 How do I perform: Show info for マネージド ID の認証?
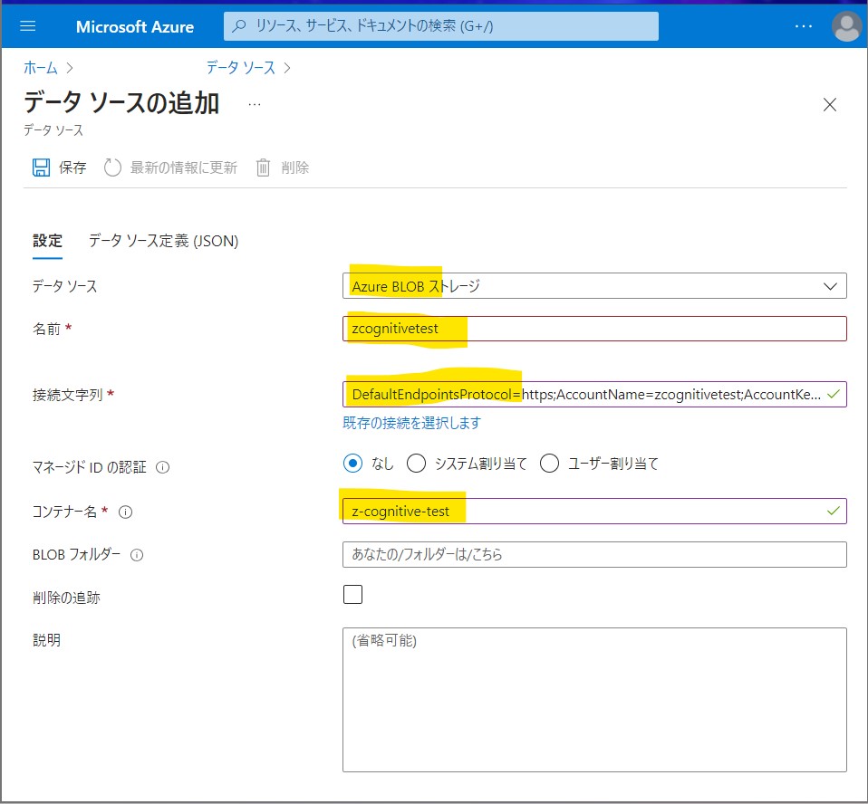(163, 467)
